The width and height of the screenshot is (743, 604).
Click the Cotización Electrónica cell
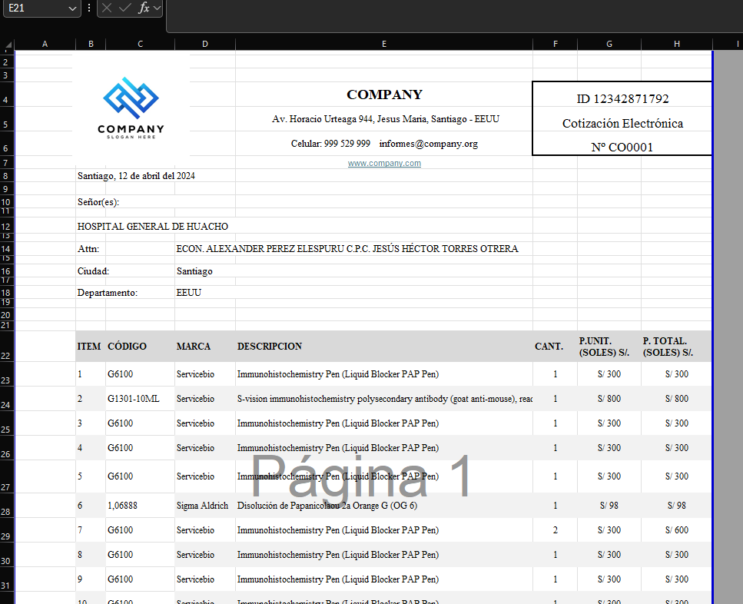point(622,123)
